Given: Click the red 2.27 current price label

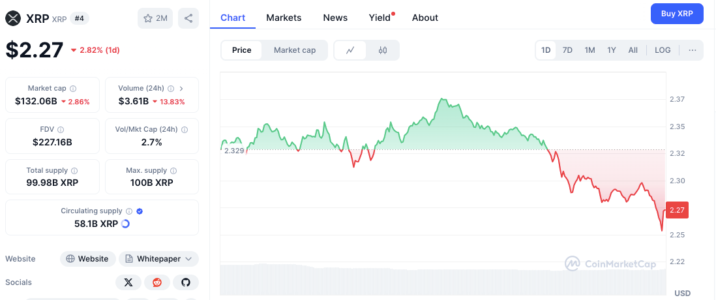Looking at the screenshot, I should click(677, 210).
